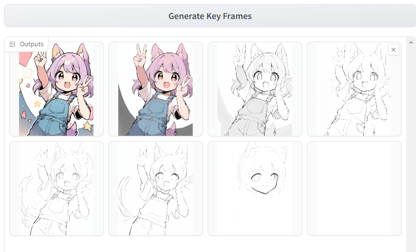Screen dimensions: 416x252
Task: View the first output image in the gallery
Action: pos(57,89)
